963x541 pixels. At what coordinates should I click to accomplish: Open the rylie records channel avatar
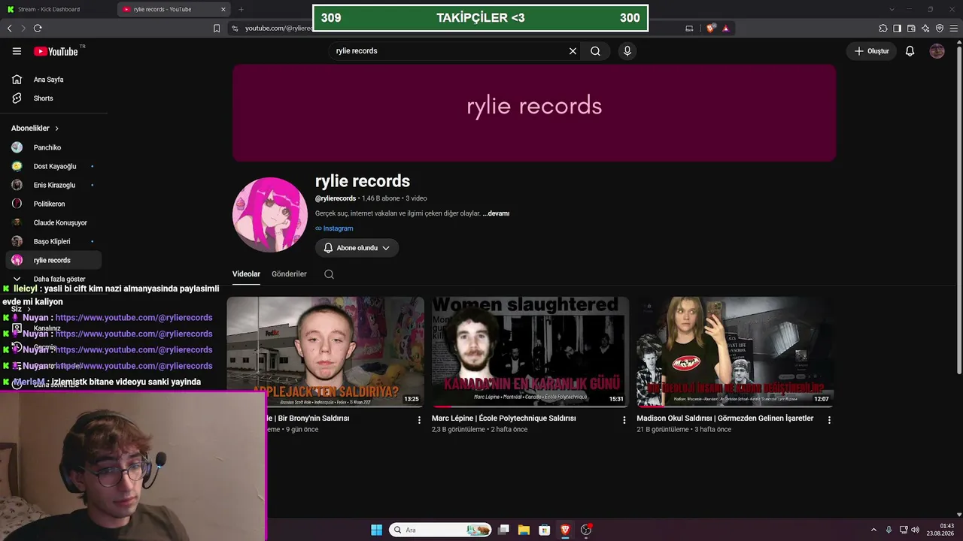point(270,214)
